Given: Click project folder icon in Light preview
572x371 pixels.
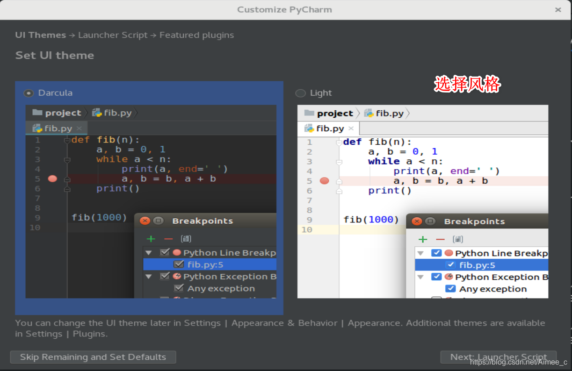Looking at the screenshot, I should pos(309,113).
